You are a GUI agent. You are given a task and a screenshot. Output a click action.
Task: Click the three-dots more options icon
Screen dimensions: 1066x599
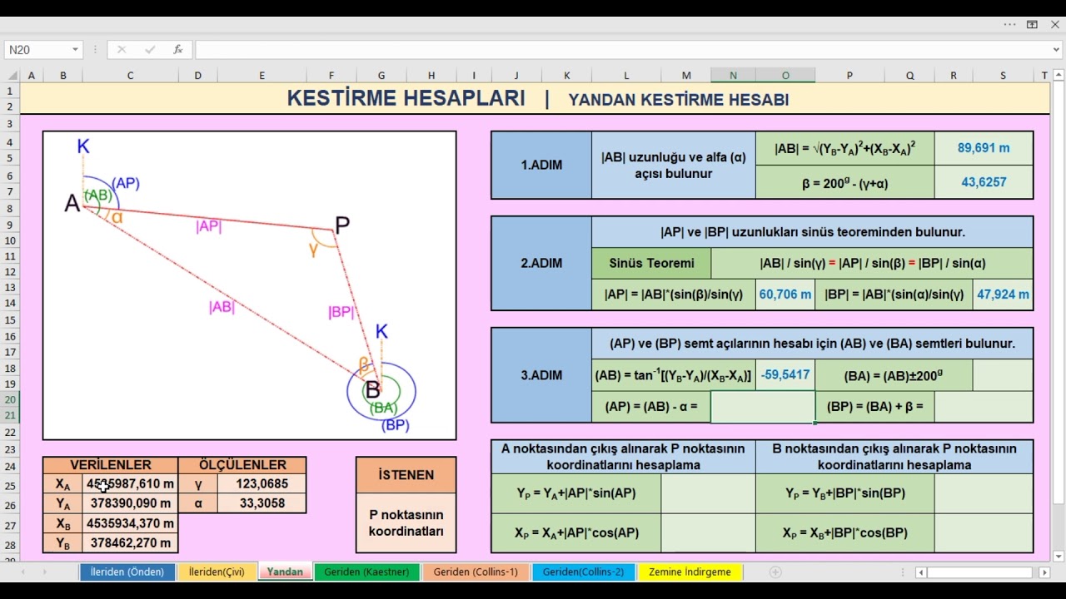pos(1010,25)
